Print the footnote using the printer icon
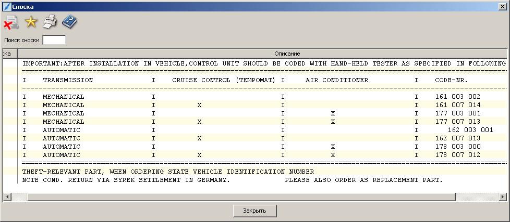Screen dimensions: 510x222 [x=50, y=22]
